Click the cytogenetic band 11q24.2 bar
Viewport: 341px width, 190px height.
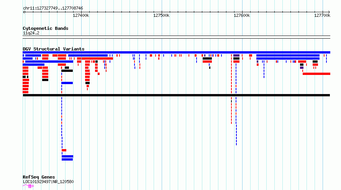[176, 37]
